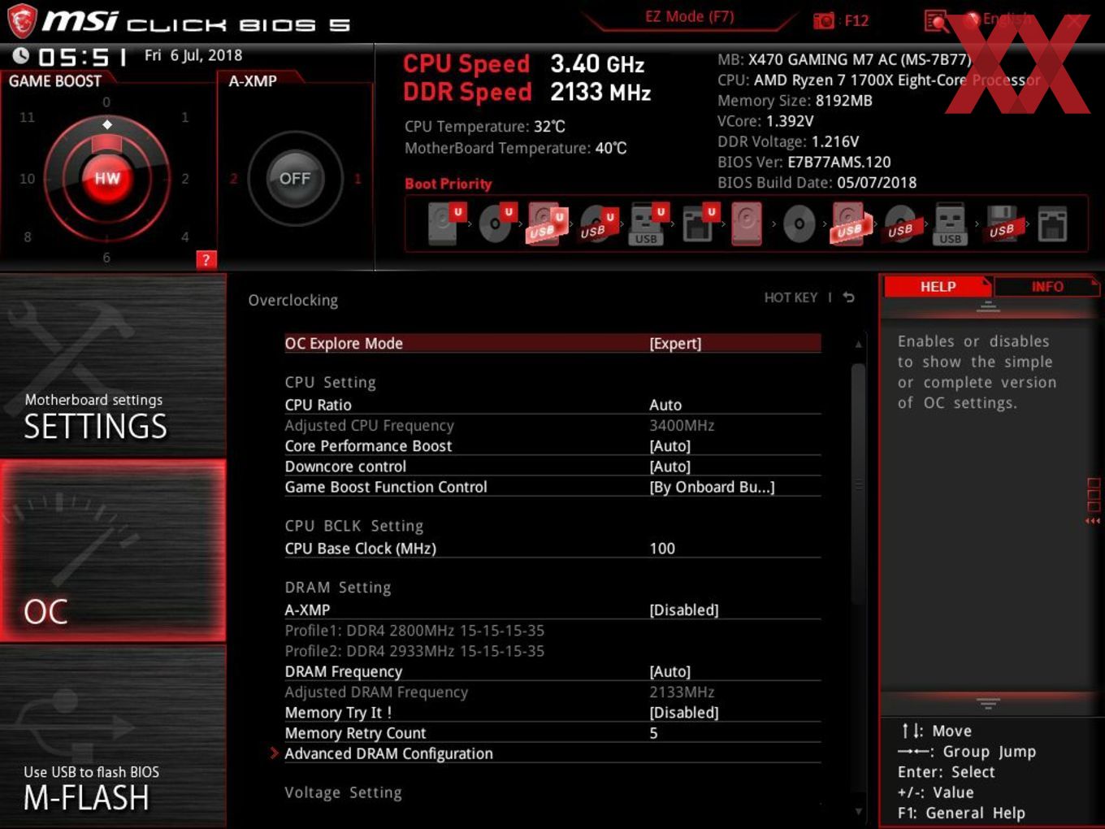Click the clock icon beside the time
The image size is (1105, 829).
click(22, 55)
